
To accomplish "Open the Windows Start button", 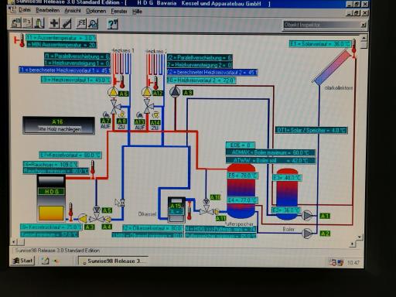I will point(22,261).
